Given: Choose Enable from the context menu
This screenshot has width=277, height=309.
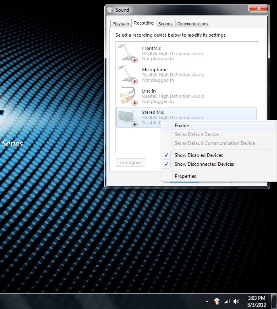Looking at the screenshot, I should [219, 126].
